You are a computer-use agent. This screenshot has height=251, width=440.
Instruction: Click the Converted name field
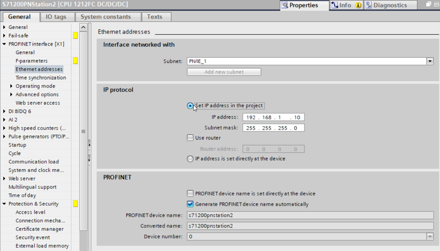pos(310,226)
